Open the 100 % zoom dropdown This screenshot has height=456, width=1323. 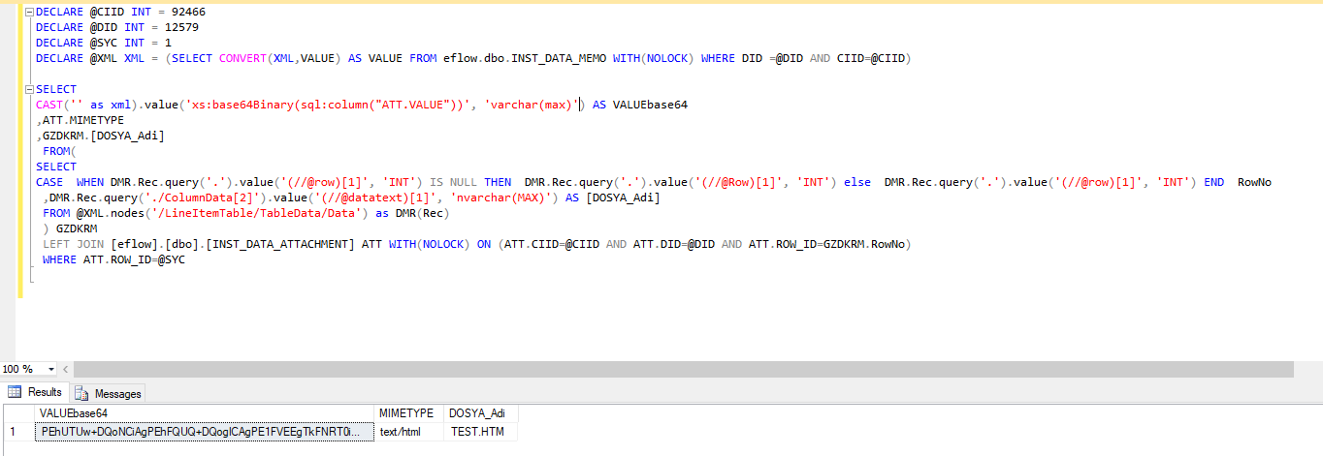[51, 369]
